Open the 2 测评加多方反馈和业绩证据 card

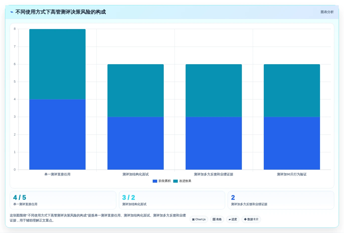coord(281,200)
